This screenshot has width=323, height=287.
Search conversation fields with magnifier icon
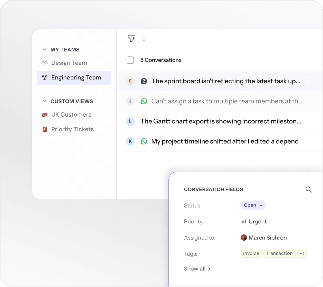309,189
